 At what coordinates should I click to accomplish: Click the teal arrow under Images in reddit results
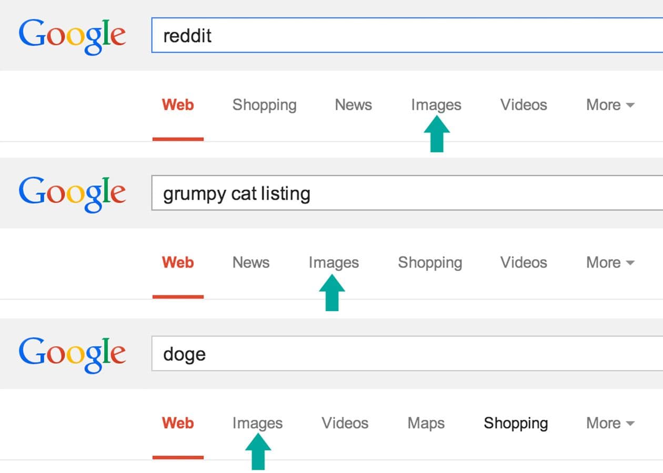coord(437,135)
